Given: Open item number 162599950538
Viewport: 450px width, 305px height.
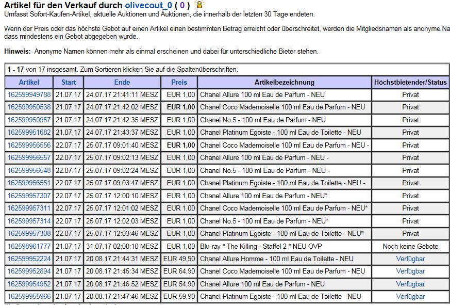Looking at the screenshot, I should [x=29, y=107].
